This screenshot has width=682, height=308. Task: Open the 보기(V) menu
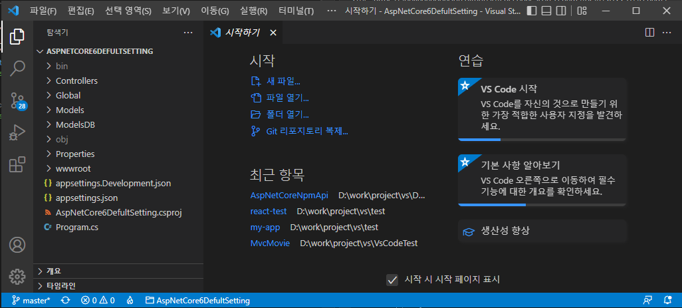coord(176,11)
